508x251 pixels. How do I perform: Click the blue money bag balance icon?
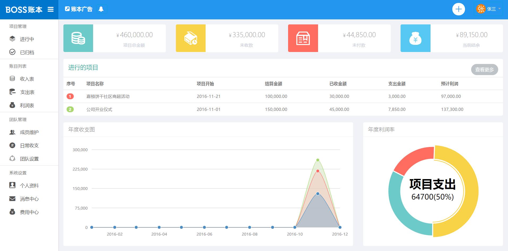(x=415, y=38)
